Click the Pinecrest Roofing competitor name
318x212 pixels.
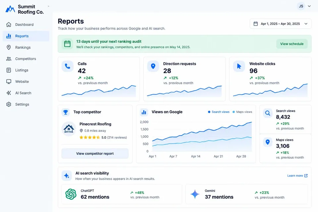point(95,124)
